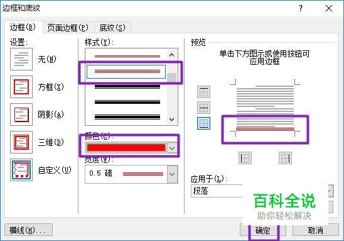Cancel with the 取消 button
This screenshot has height=241, width=344.
click(316, 230)
